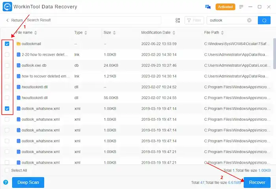Click the Search Result path field
The image size is (276, 189).
pyautogui.click(x=93, y=20)
